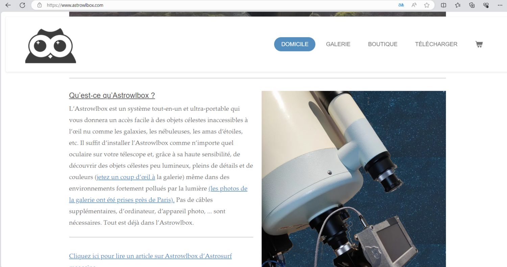Screen dimensions: 507x267
Task: Open the BOUTIQUE page
Action: 383,44
